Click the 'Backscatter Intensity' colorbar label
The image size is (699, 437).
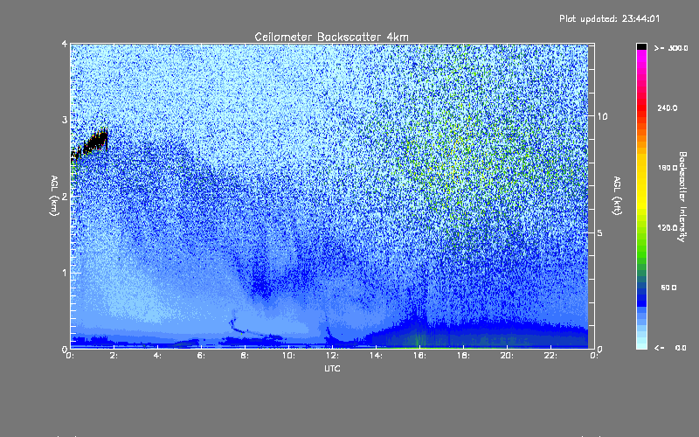(682, 197)
